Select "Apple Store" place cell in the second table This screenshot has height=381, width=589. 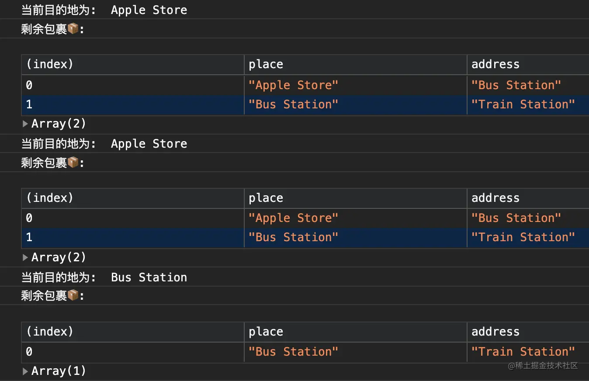355,218
